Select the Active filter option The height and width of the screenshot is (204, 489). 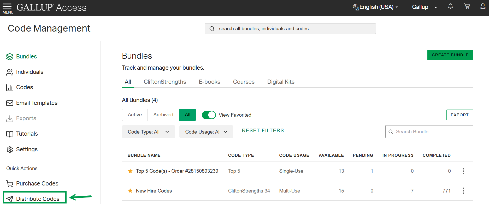coord(135,115)
